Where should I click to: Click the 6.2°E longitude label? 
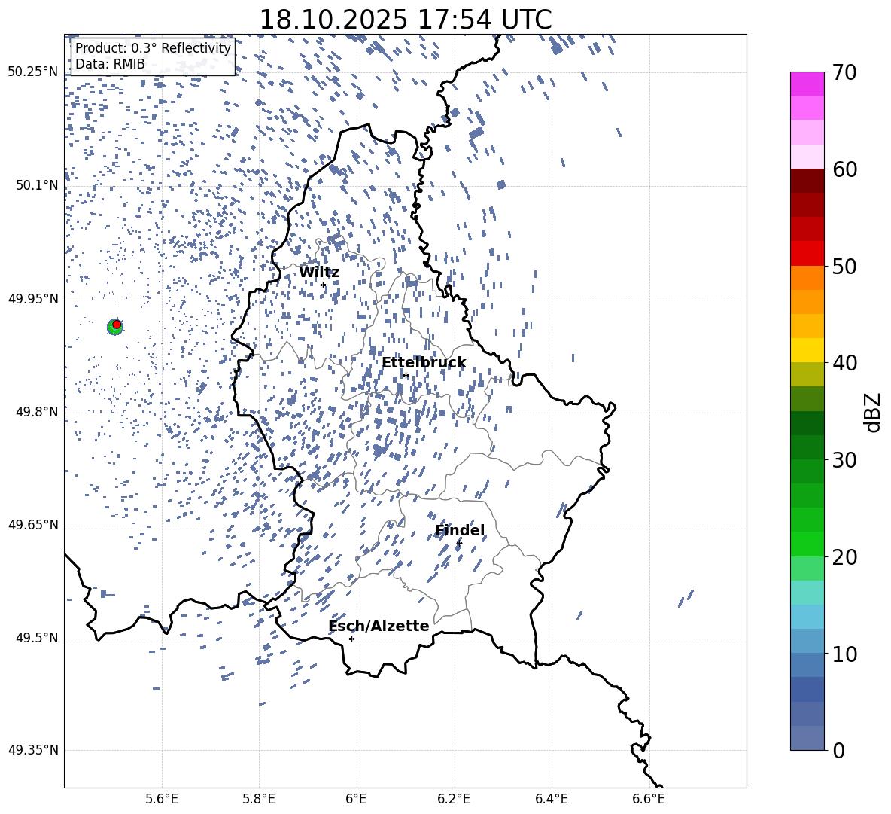point(454,799)
